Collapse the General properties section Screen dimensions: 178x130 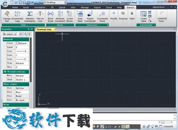point(16,39)
